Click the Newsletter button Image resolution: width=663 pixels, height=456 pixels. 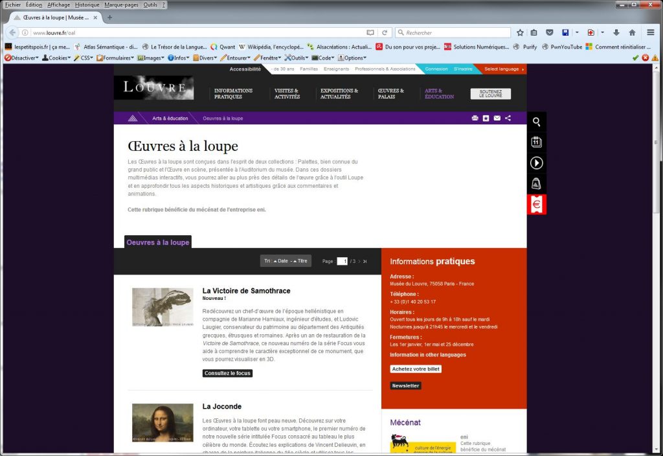click(405, 385)
